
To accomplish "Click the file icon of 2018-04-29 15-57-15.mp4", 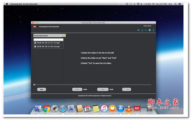I will pyautogui.click(x=35, y=43).
